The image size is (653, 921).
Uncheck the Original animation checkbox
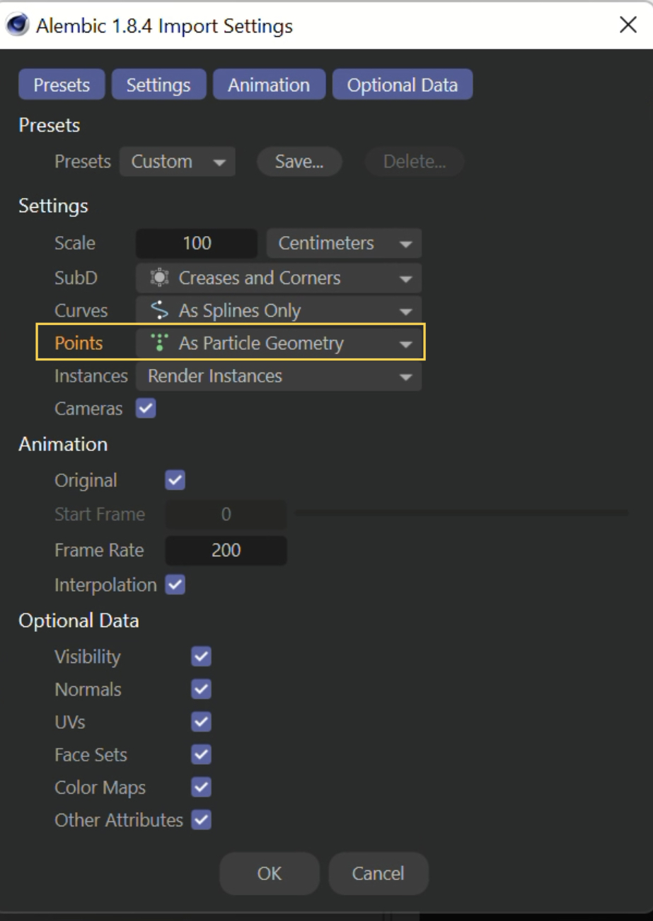tap(175, 481)
